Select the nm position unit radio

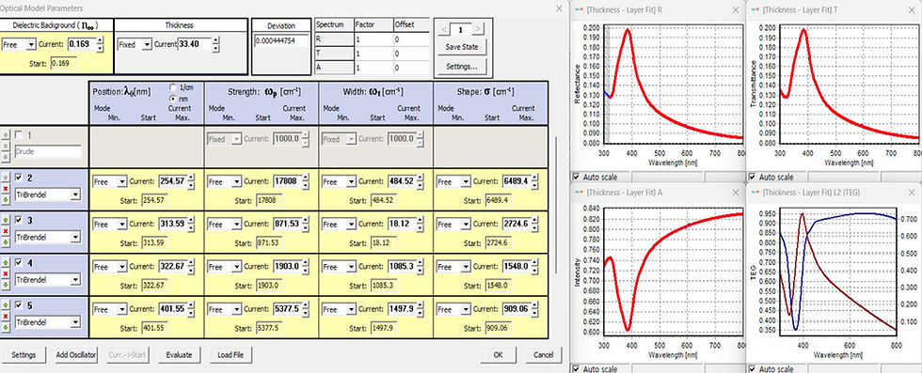coord(173,98)
